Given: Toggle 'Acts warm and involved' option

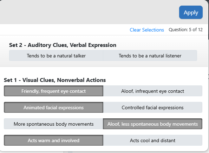Looking at the screenshot, I should (x=53, y=140).
